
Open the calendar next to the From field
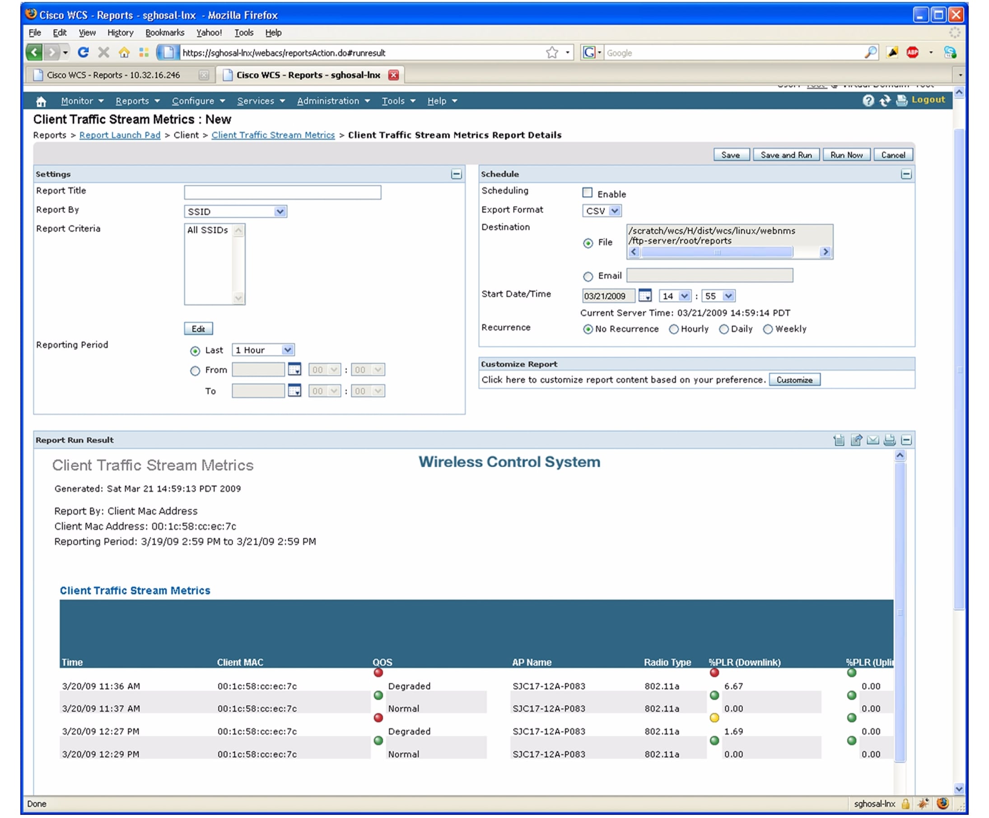coord(294,370)
